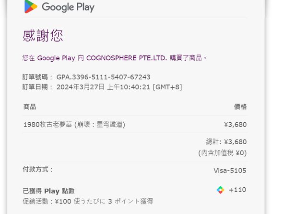Click the 促銷活動 promotion description text
The width and height of the screenshot is (307, 214).
[x=88, y=201]
